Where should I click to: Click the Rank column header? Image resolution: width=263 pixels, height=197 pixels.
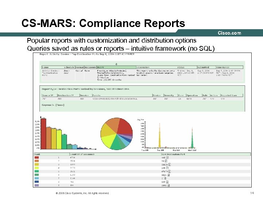pyautogui.click(x=52, y=154)
